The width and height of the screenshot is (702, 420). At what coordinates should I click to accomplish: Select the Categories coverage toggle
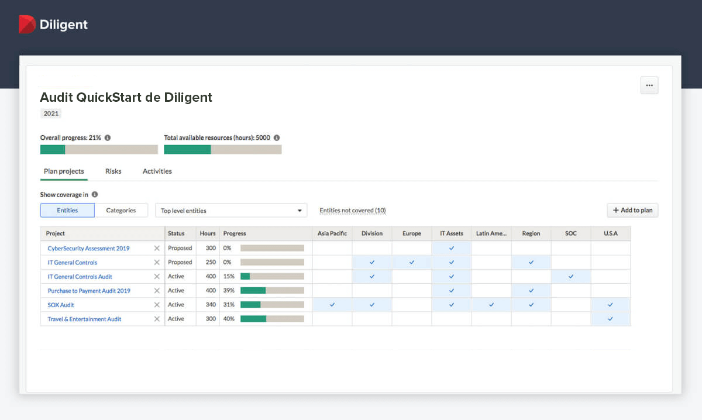coord(121,211)
